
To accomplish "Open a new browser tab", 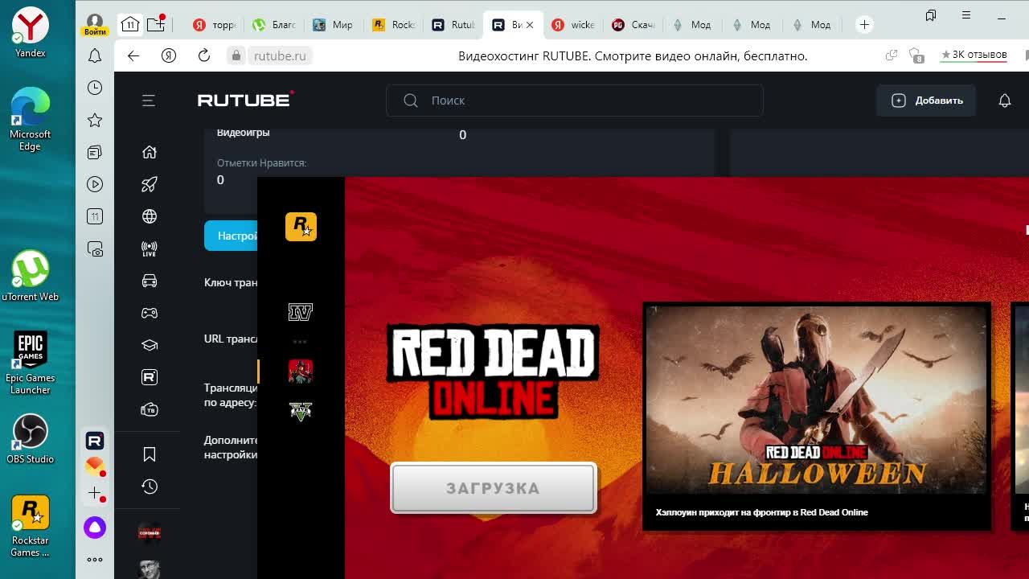I will coord(864,25).
